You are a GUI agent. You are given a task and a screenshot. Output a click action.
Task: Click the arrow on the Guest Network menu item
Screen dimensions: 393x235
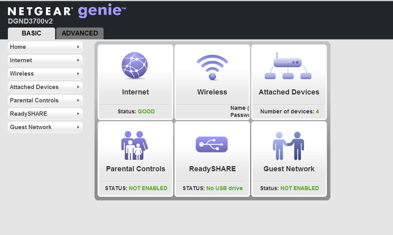[x=78, y=127]
